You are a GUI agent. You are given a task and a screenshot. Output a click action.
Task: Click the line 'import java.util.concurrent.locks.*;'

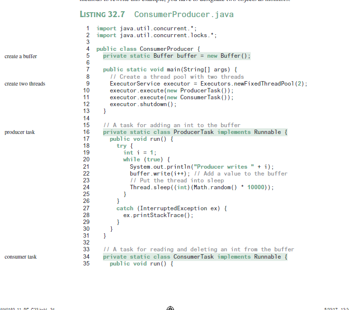point(157,35)
